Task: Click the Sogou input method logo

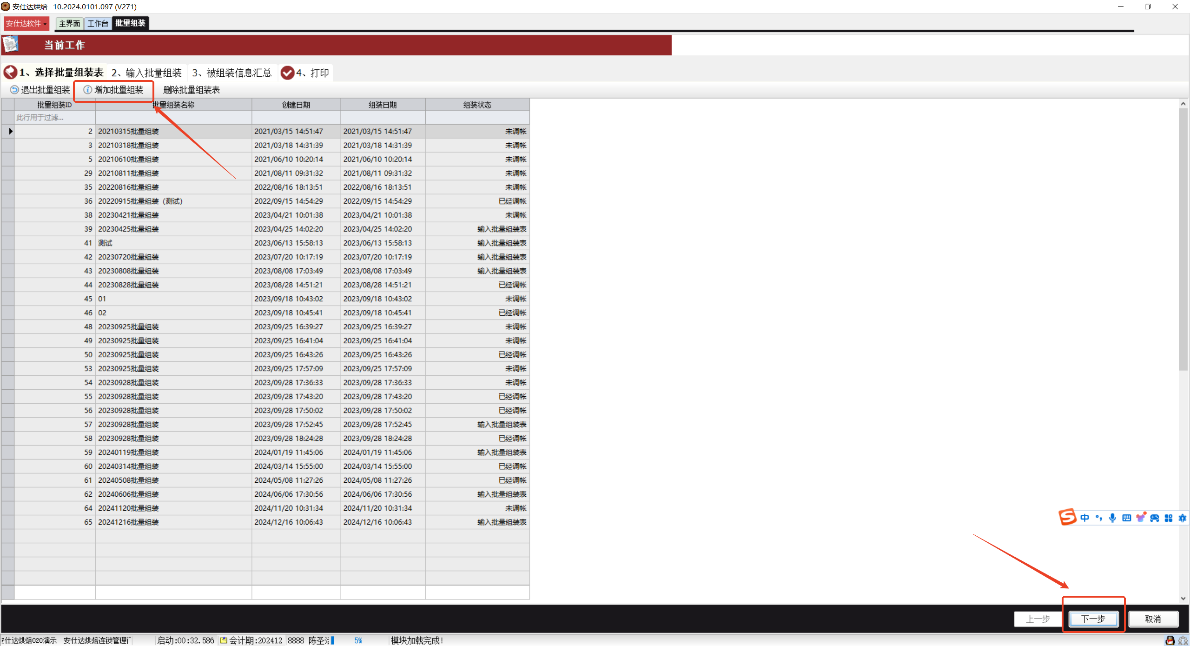Action: pos(1067,517)
